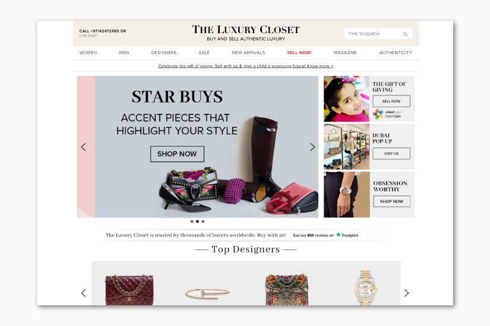Select the first carousel dot
Screen dimensions: 490x326
pos(192,221)
